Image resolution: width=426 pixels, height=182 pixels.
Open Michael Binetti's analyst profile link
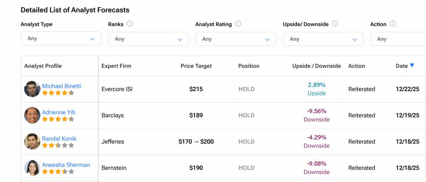tap(62, 86)
